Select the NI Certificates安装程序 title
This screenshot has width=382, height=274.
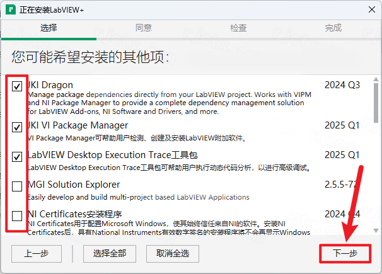tap(74, 214)
